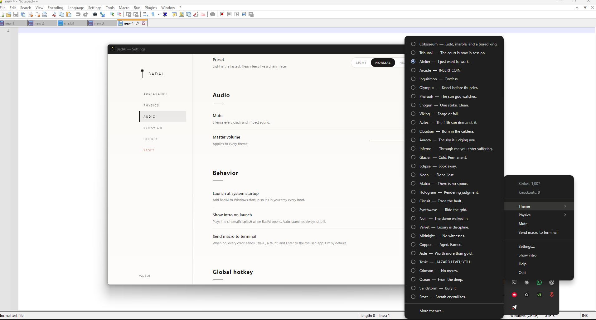The height and width of the screenshot is (320, 596).
Task: Select the Inquisition theme radio button
Action: click(413, 79)
